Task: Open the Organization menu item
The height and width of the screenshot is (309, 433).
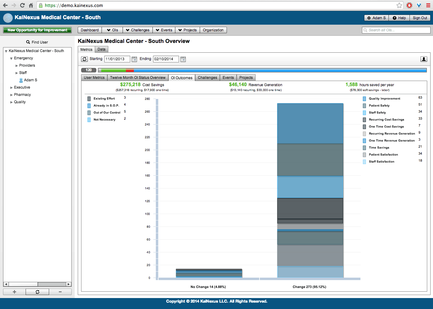Action: [213, 30]
